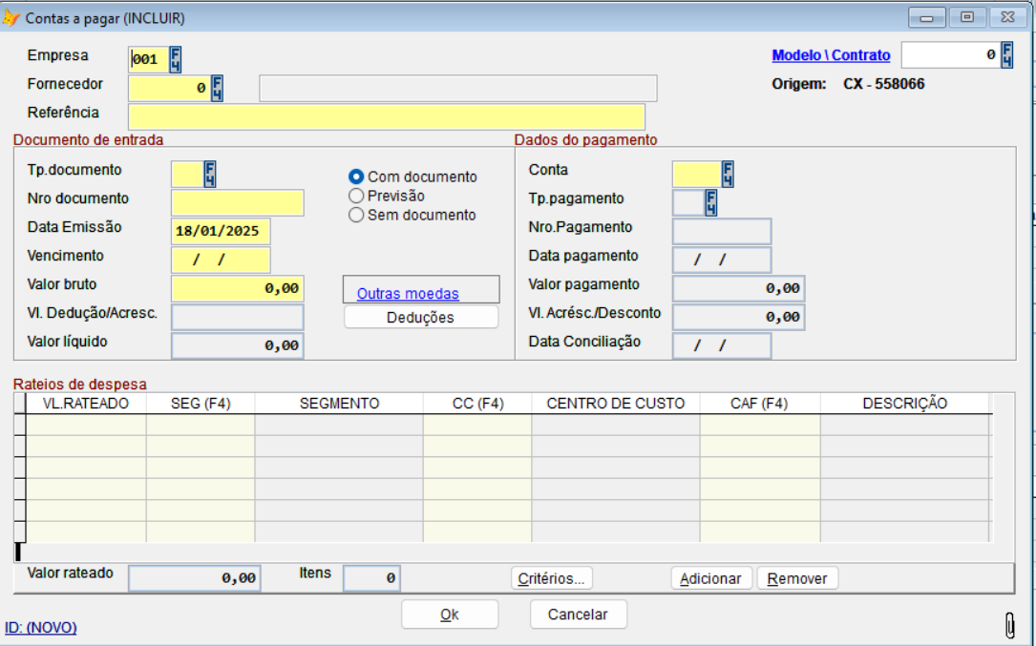Confirm with the Ok button
The height and width of the screenshot is (646, 1036).
450,615
